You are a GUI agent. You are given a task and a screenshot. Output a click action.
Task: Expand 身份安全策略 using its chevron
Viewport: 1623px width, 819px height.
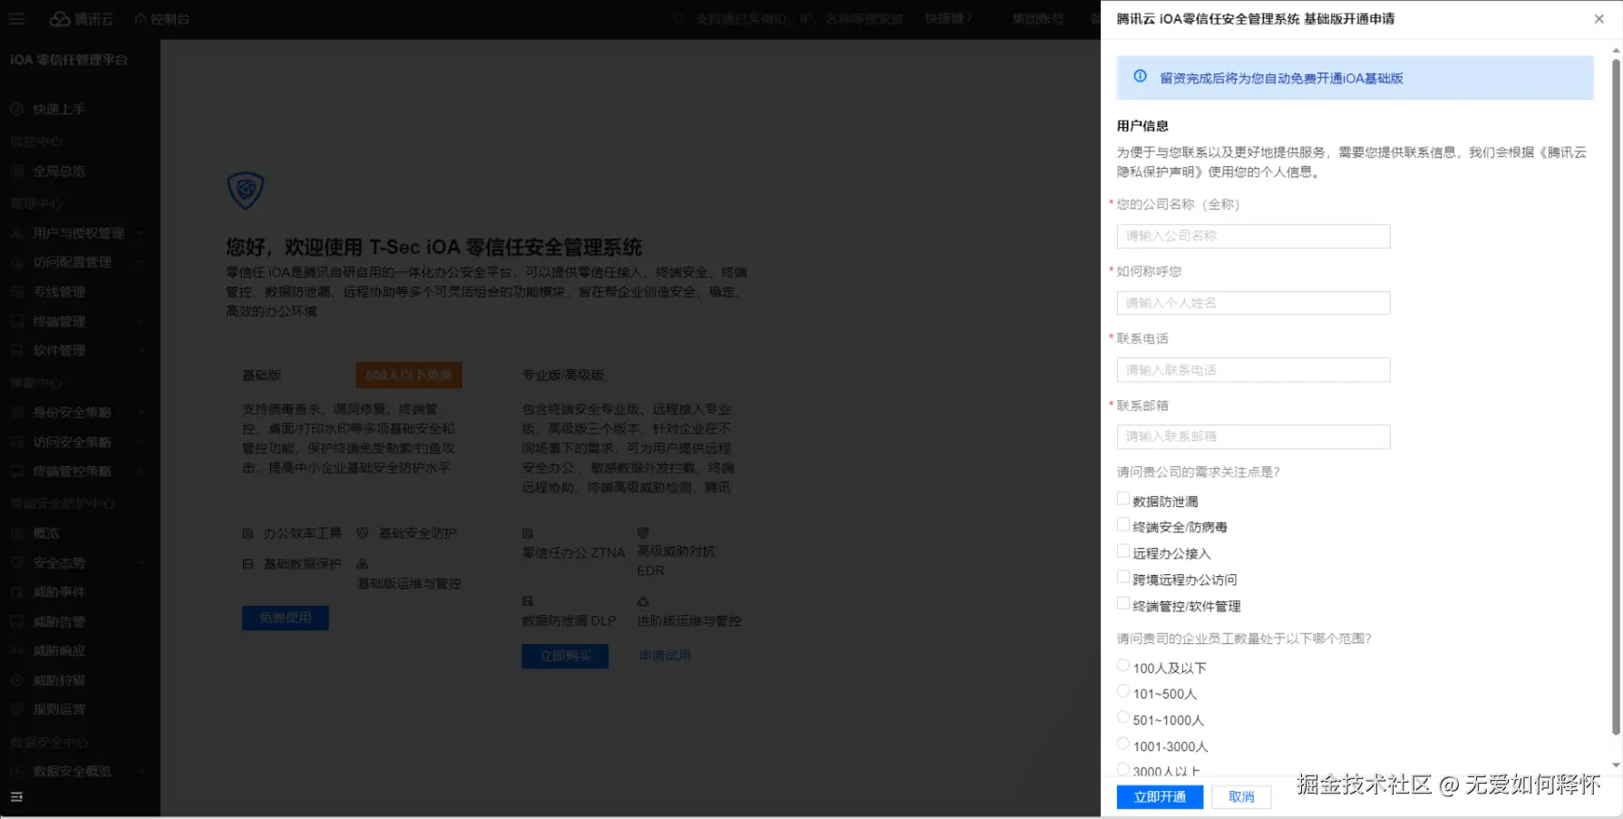[141, 413]
